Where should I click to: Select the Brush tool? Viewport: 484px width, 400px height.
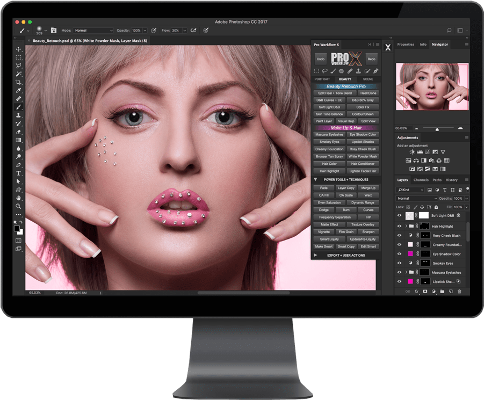(18, 104)
